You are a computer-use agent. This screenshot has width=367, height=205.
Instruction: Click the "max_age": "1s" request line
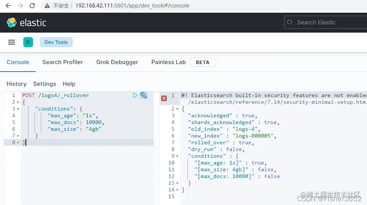point(73,115)
